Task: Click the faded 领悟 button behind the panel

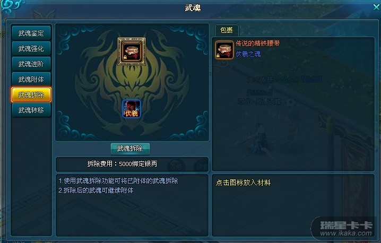Action: click(x=202, y=167)
